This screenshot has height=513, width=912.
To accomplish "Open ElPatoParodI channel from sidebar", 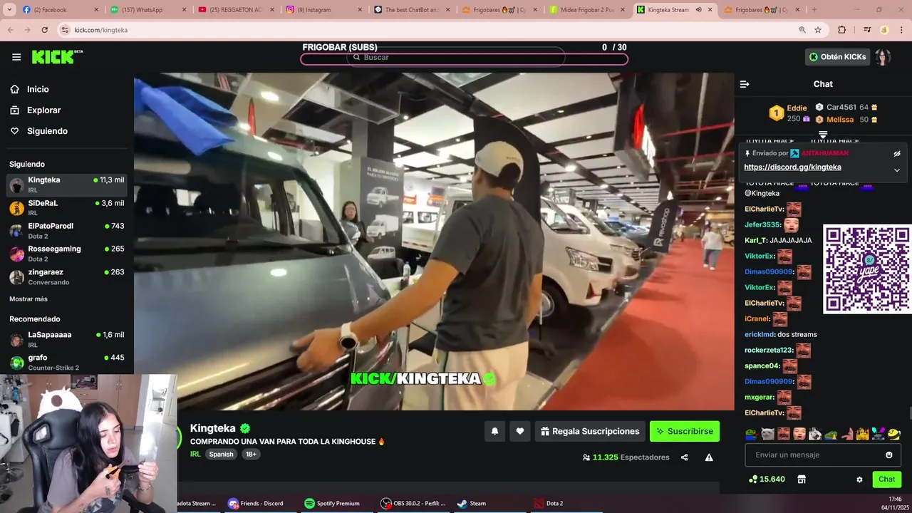I will (x=67, y=230).
